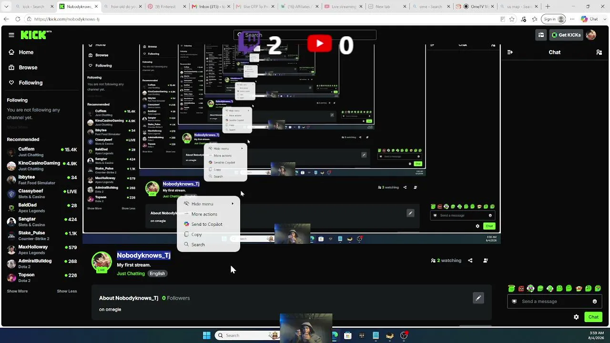
Task: Open Topson recommended channel
Action: point(42,278)
